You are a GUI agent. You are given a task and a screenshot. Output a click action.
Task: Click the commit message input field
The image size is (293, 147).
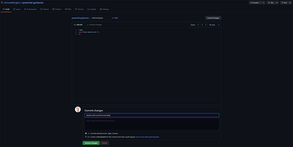(x=152, y=115)
